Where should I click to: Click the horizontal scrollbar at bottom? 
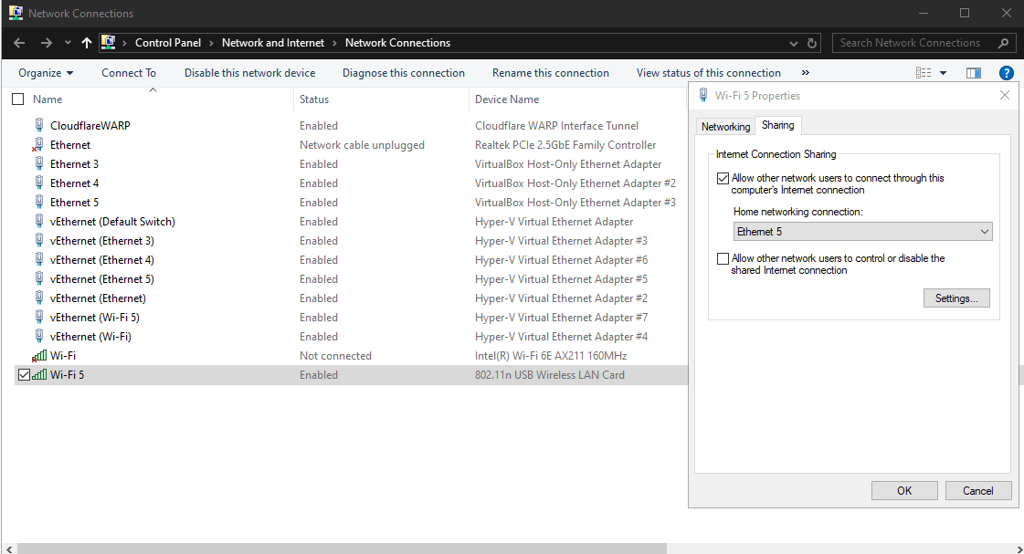point(343,549)
